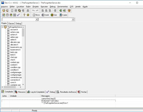Switch to Debug tab beside Classes
This screenshot has width=143, height=112.
pyautogui.click(x=18, y=24)
